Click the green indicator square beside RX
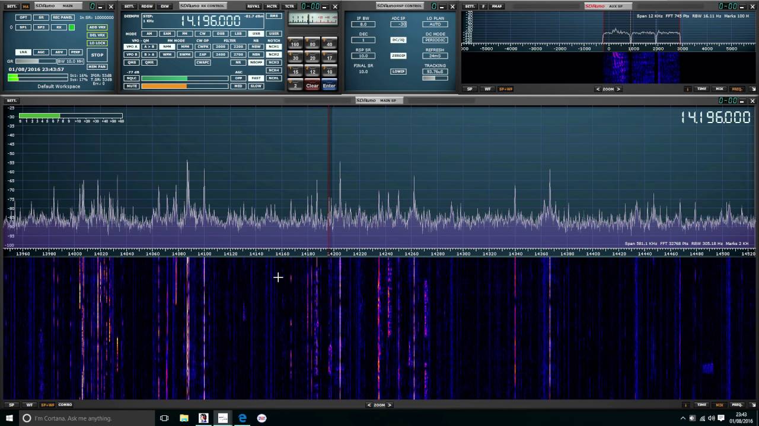This screenshot has width=759, height=426. 72,27
